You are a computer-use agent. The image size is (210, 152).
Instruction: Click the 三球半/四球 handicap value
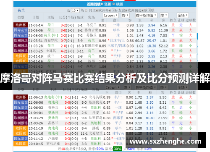116,46
